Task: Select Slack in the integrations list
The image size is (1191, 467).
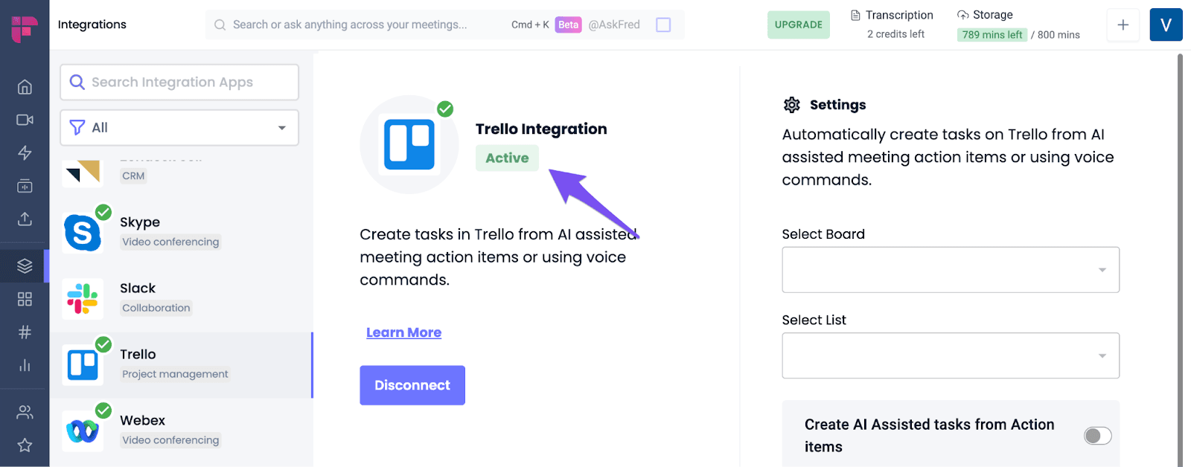Action: pos(181,298)
